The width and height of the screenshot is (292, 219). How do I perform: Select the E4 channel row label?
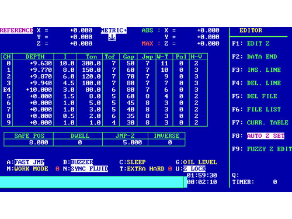(7, 89)
